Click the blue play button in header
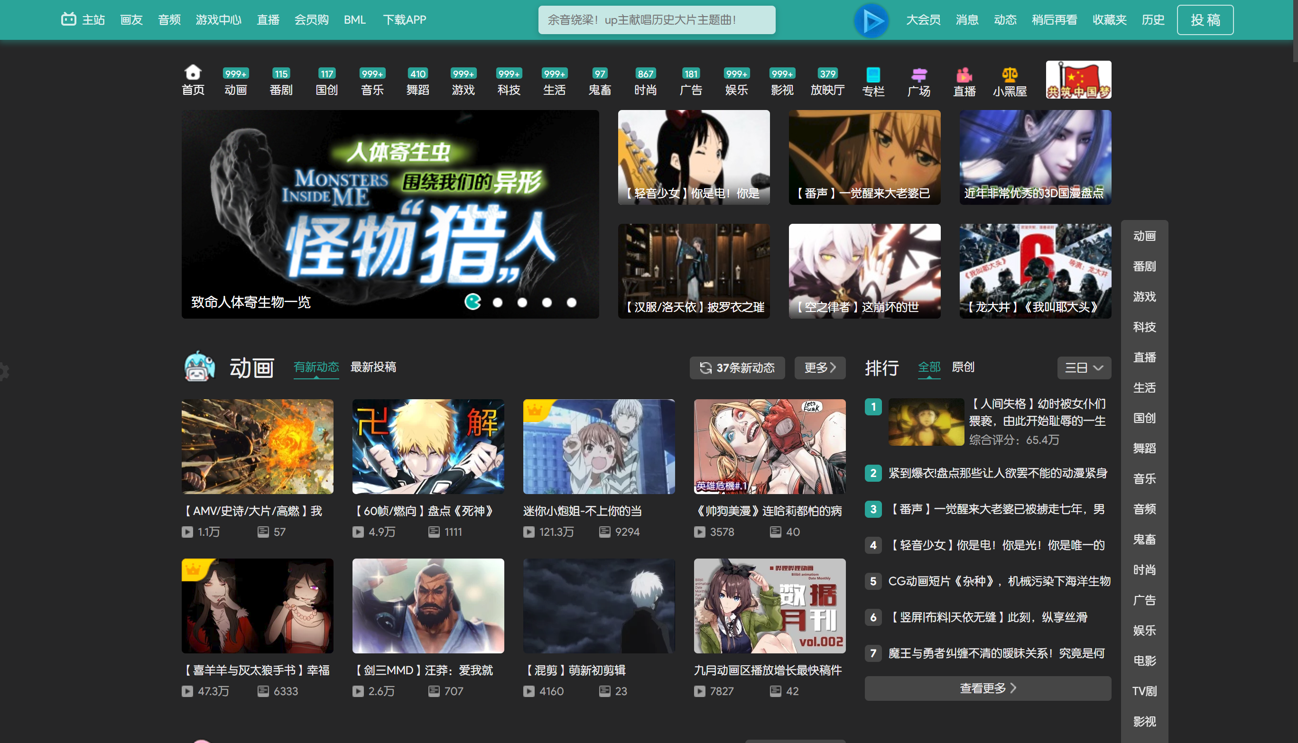 (872, 20)
